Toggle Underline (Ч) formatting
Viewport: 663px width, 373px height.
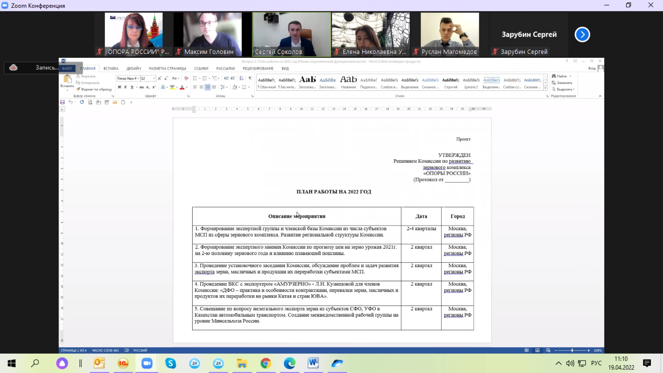(x=132, y=87)
